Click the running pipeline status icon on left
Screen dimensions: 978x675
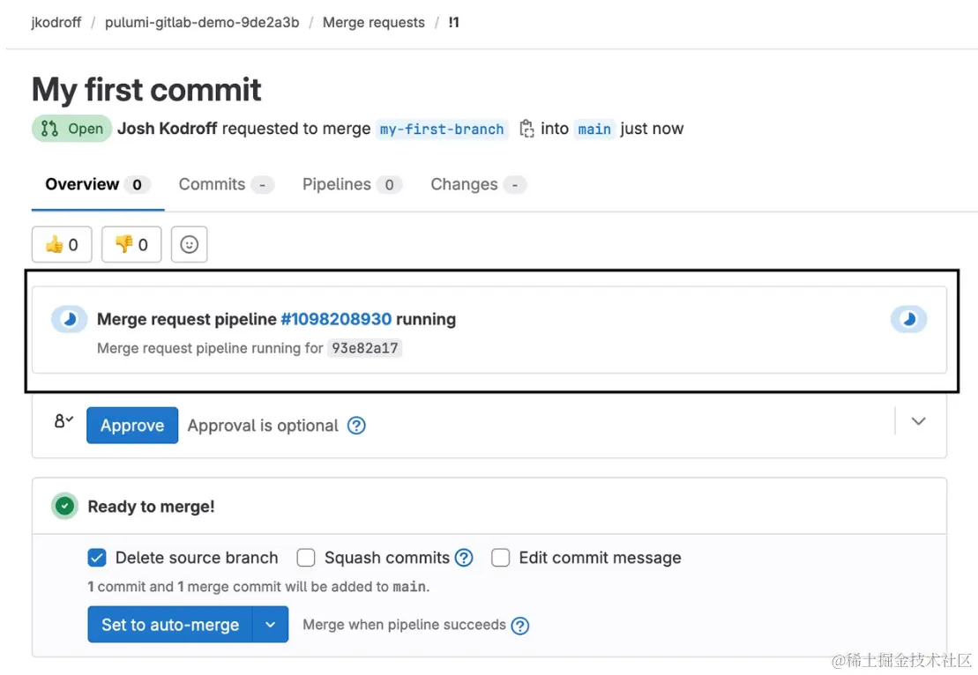[x=70, y=319]
